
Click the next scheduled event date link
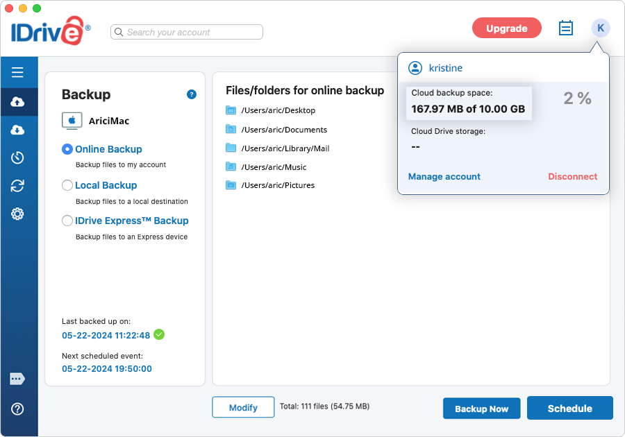[x=107, y=369]
